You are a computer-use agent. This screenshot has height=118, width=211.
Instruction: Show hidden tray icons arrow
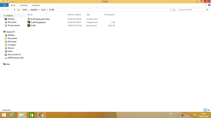coord(175,115)
